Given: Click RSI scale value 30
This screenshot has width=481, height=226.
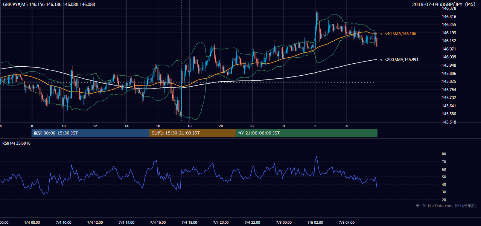Looking at the screenshot, I should point(444,192).
